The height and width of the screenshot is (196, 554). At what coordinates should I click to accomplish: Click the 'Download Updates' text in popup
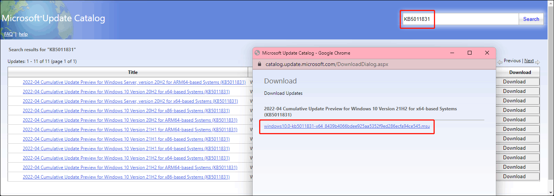coord(283,93)
